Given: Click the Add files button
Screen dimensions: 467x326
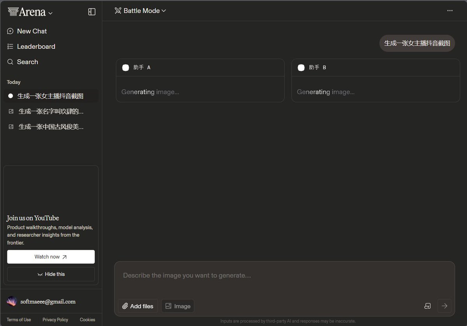Looking at the screenshot, I should click(x=138, y=306).
